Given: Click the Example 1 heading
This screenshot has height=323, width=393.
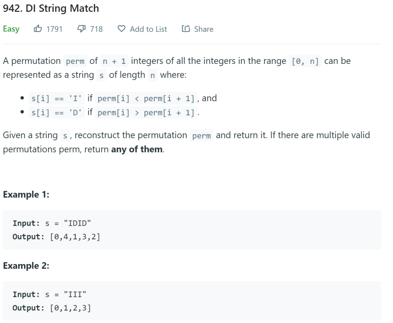Looking at the screenshot, I should (x=26, y=194).
